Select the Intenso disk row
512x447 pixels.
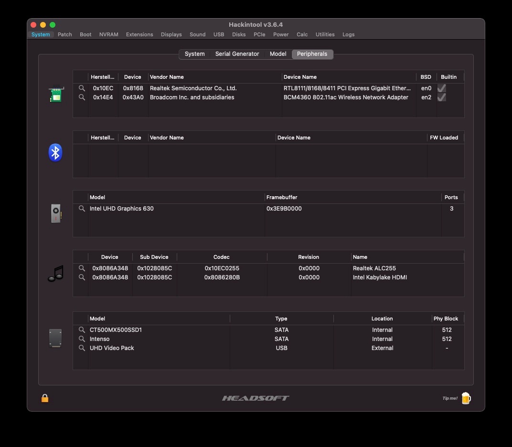(x=268, y=339)
